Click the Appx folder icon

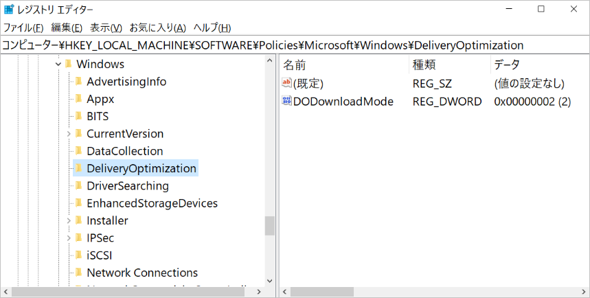(78, 98)
